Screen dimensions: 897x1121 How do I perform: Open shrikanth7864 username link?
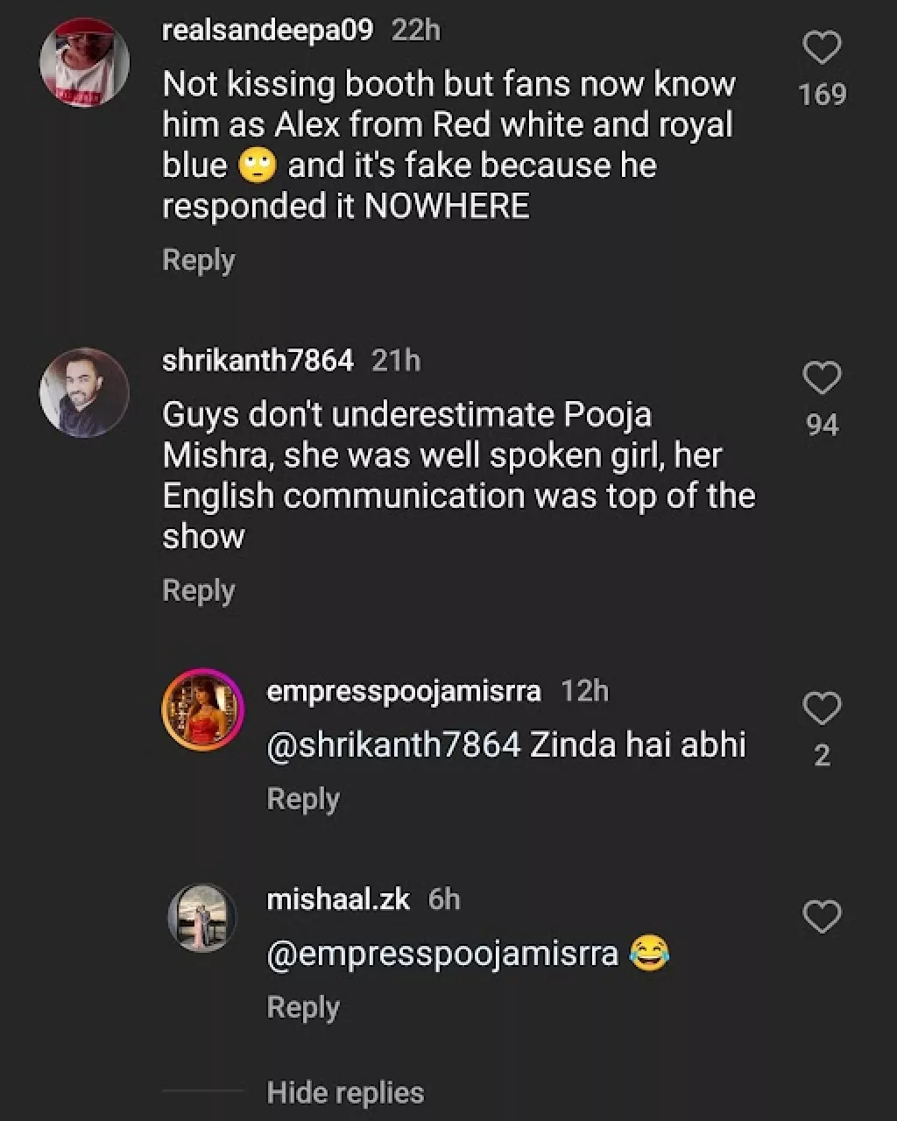(258, 360)
